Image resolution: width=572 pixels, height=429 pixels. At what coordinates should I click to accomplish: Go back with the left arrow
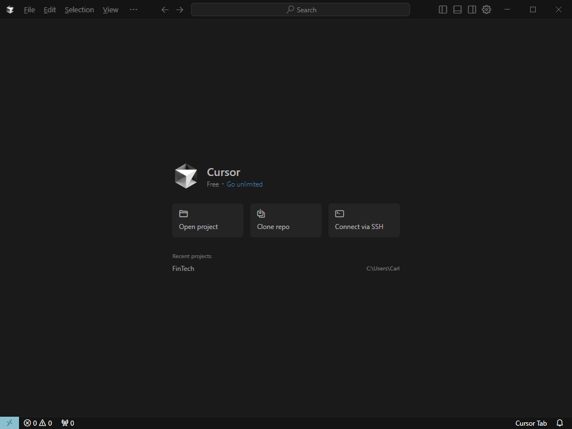[165, 10]
